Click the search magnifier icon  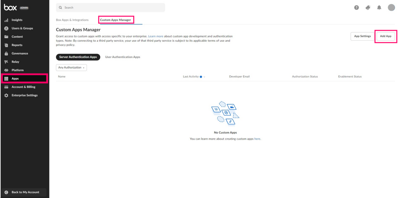coord(60,7)
